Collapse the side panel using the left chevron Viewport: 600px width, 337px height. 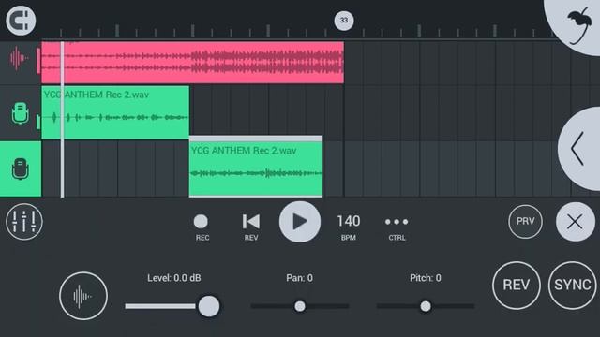click(x=578, y=149)
